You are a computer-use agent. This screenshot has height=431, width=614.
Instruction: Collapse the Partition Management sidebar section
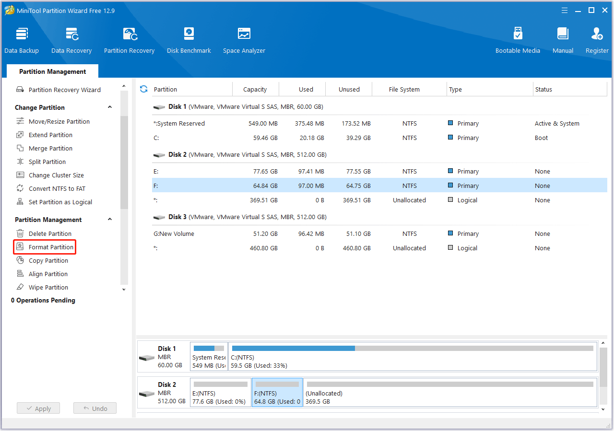110,220
